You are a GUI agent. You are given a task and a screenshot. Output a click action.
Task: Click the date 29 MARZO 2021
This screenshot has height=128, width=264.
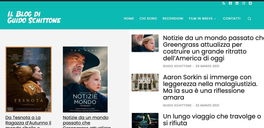click(x=207, y=66)
